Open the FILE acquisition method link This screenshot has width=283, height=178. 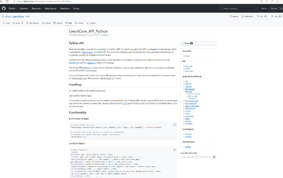coord(187,81)
